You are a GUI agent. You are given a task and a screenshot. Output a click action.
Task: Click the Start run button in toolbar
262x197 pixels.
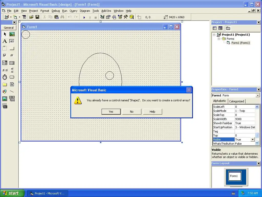point(84,17)
